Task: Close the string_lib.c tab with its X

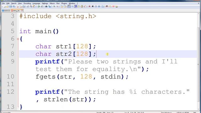Action: (22, 11)
